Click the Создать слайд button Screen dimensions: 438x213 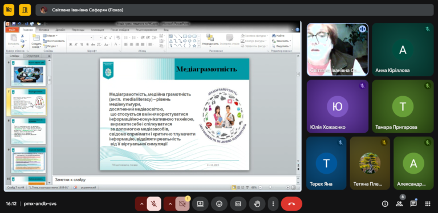[x=36, y=40]
